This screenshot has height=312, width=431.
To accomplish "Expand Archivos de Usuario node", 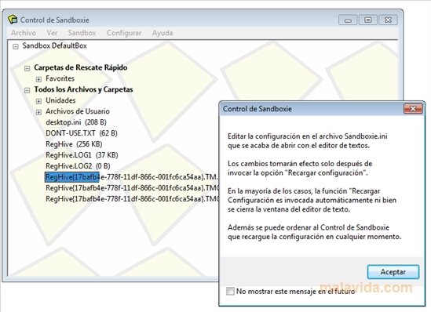I will tap(38, 112).
